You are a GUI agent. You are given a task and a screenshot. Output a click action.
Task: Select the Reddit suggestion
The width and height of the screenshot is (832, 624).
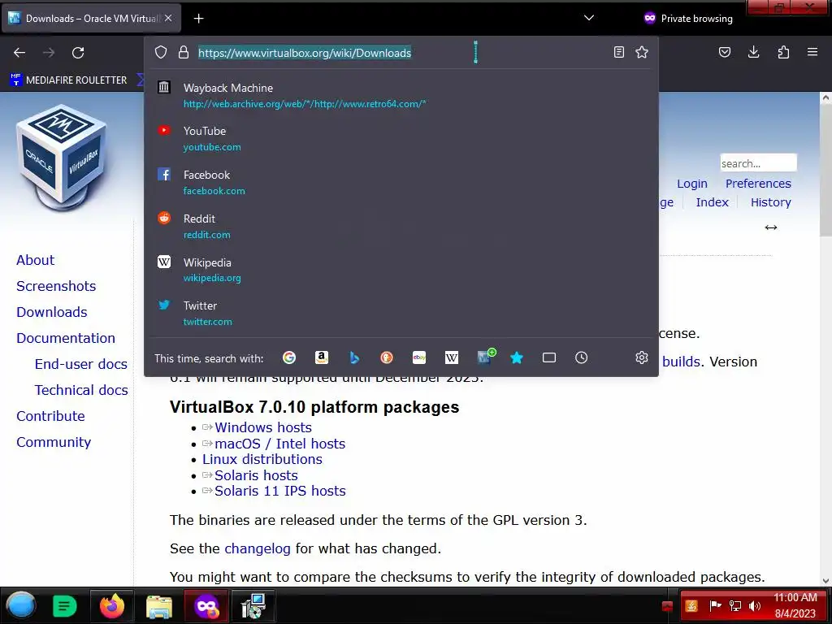click(401, 226)
